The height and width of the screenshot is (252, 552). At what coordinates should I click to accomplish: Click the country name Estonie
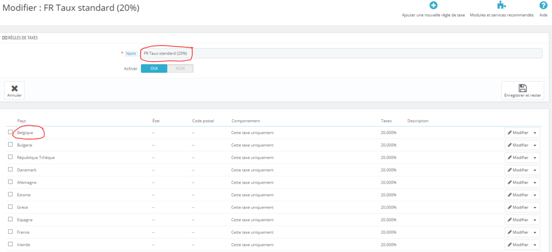click(x=24, y=195)
